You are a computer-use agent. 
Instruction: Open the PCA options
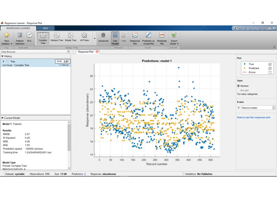click(29, 37)
